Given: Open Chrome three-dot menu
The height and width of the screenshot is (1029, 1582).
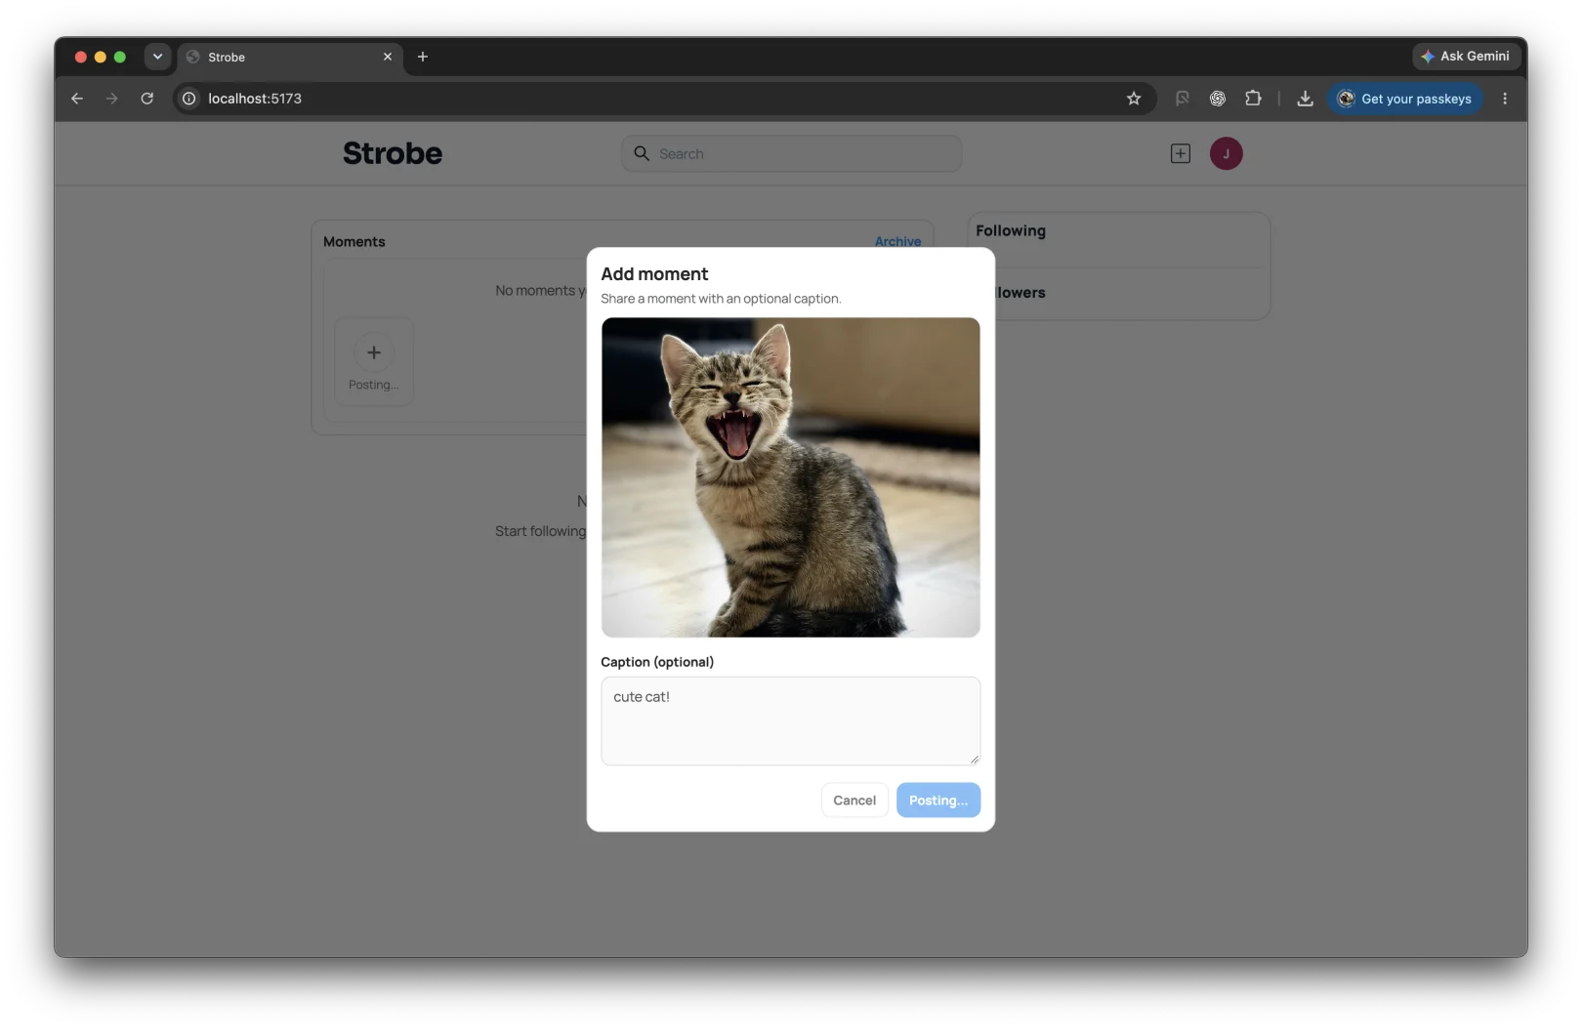Looking at the screenshot, I should click(1505, 99).
